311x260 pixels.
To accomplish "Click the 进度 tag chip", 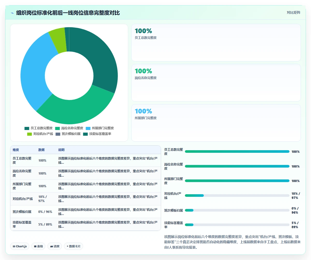I will [55, 246].
